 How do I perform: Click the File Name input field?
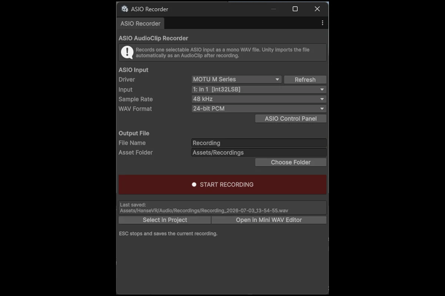point(259,143)
